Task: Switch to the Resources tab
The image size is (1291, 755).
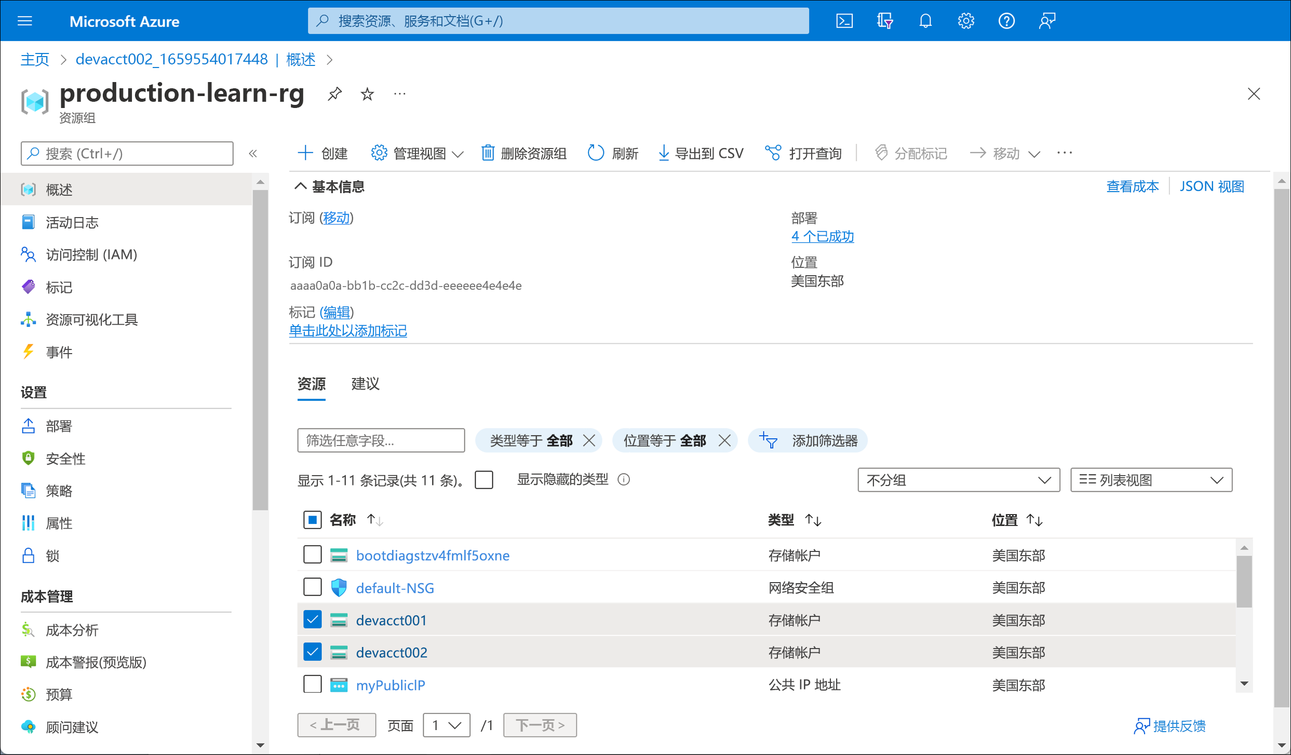Action: click(311, 384)
